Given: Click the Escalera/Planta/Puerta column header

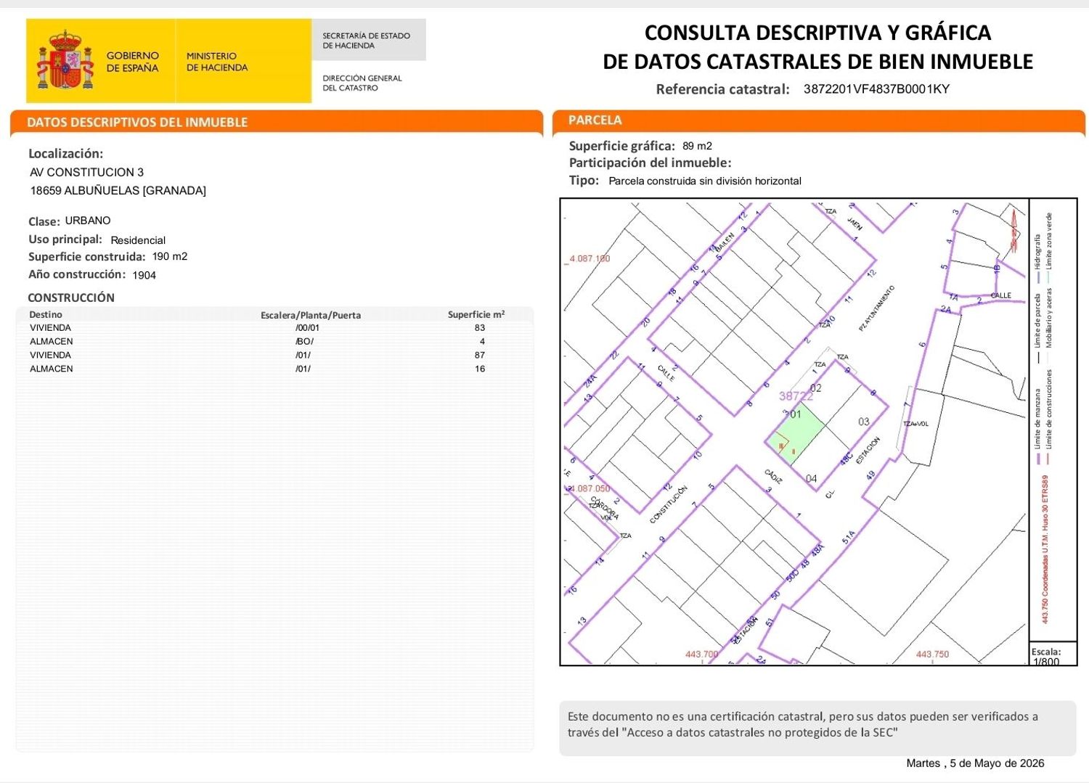Looking at the screenshot, I should point(311,315).
